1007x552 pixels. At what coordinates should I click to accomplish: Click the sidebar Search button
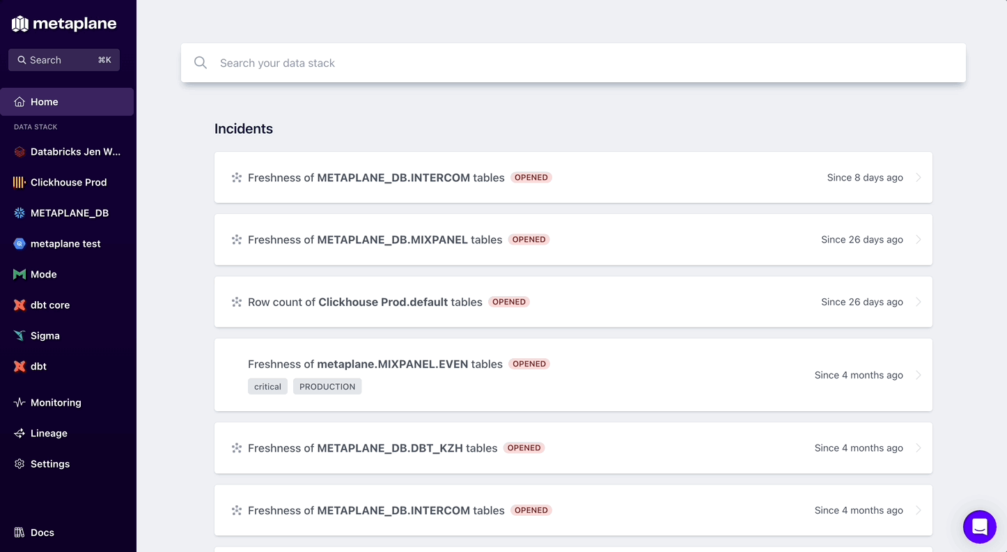64,60
